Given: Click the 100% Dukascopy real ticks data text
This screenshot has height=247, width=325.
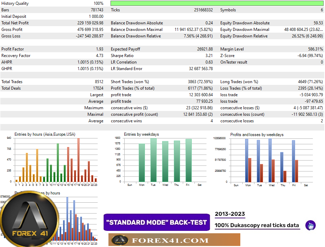Looking at the screenshot, I should click(x=257, y=225).
